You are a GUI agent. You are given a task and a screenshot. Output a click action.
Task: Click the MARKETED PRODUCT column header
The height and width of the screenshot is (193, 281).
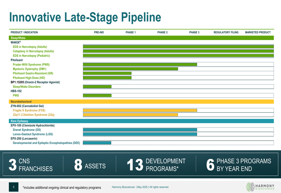coord(258,32)
